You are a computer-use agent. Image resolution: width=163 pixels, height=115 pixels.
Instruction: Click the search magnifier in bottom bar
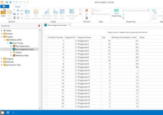(x=13, y=112)
